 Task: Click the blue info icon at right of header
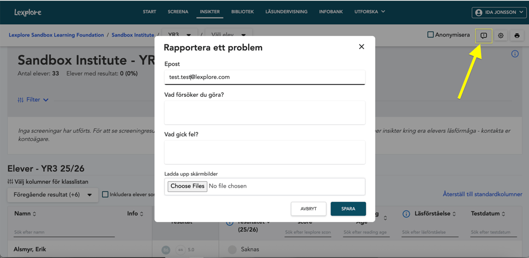515,54
